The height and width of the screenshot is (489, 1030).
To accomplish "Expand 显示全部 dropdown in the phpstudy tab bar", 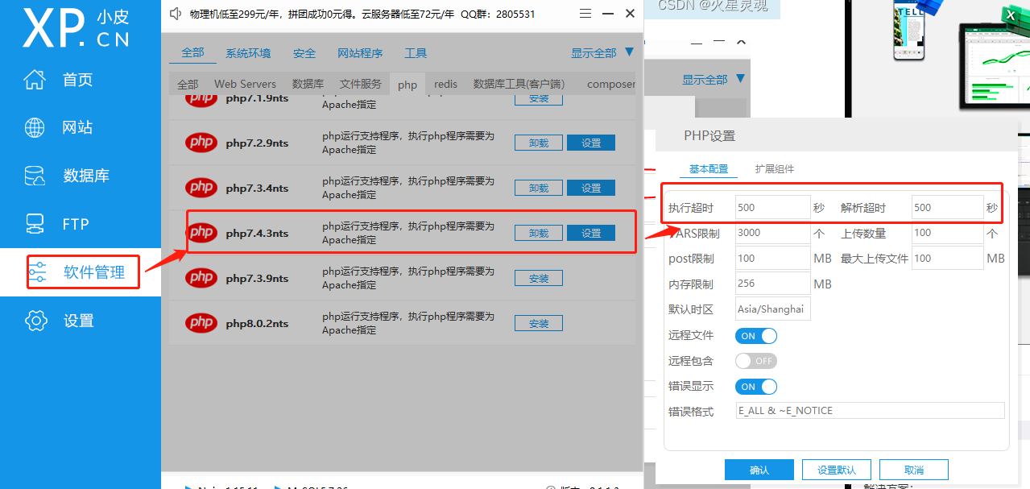I will 602,53.
